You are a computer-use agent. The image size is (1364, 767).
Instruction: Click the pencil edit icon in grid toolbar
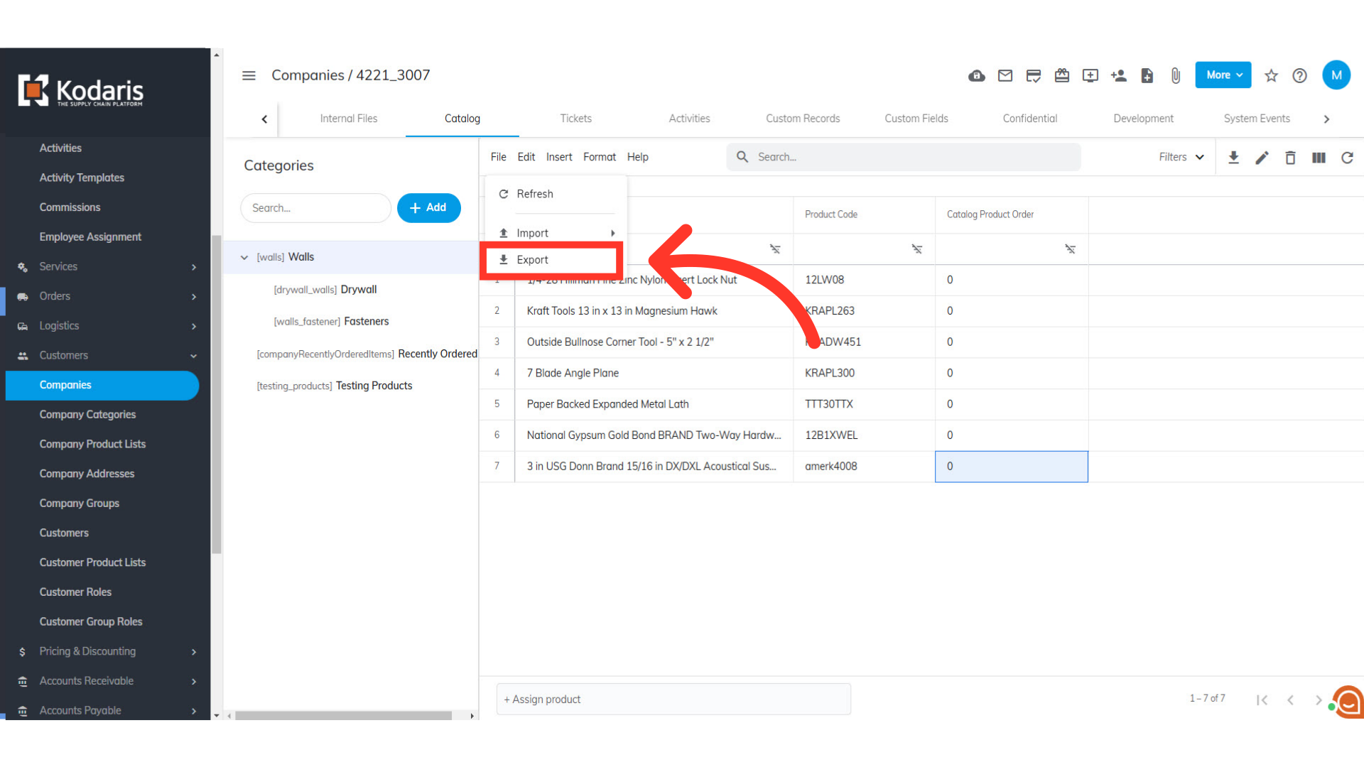1262,158
